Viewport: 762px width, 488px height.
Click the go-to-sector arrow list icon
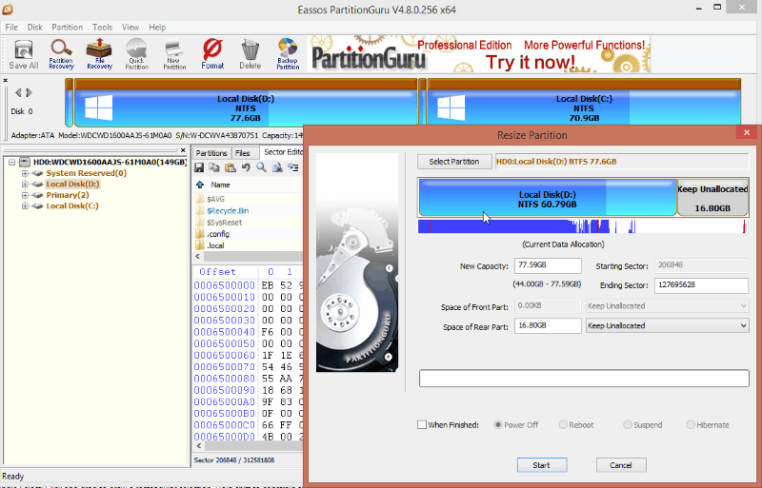pyautogui.click(x=293, y=167)
